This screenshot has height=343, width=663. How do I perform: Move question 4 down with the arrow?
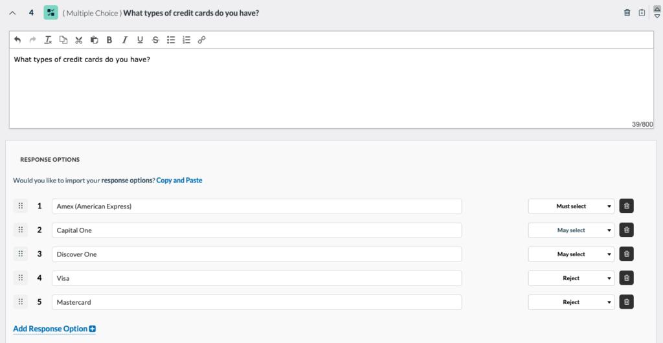pos(657,16)
